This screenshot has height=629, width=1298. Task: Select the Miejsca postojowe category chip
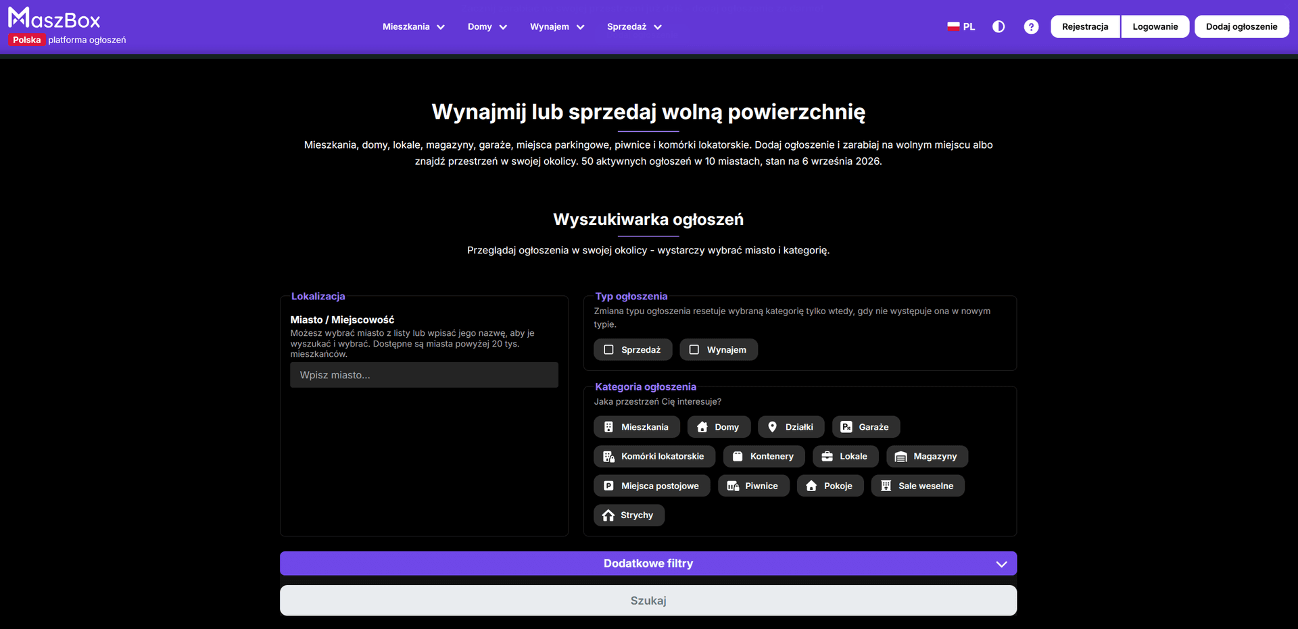pos(652,486)
